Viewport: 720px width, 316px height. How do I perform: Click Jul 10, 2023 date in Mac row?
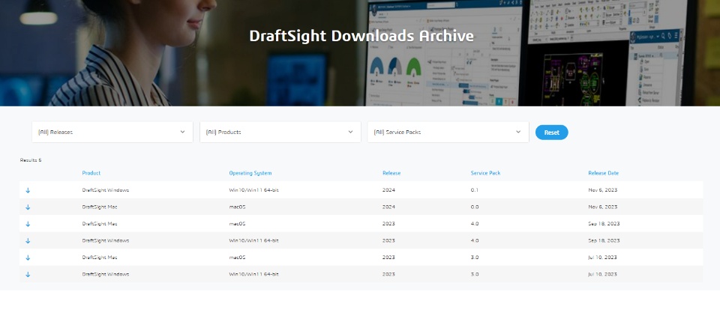coord(602,258)
